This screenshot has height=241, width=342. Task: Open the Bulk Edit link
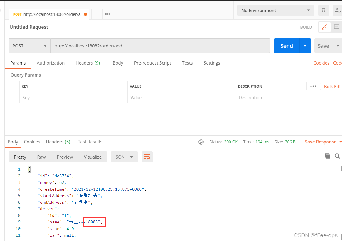tap(333, 86)
